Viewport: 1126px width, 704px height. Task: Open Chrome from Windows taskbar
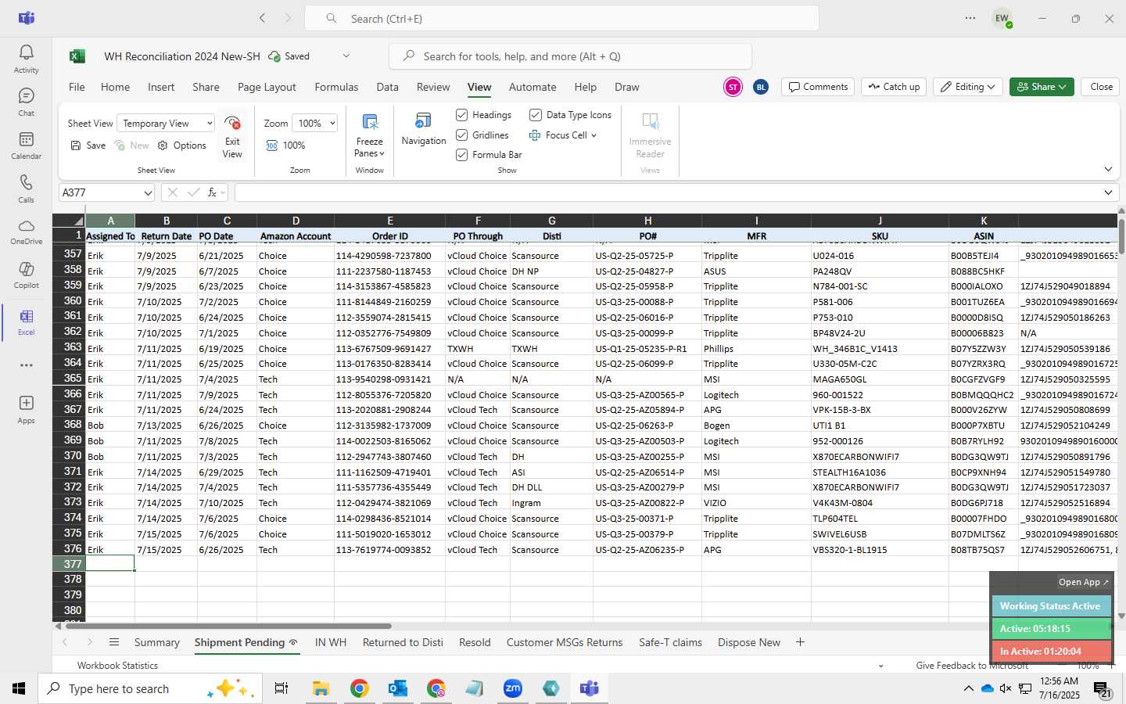[x=359, y=688]
